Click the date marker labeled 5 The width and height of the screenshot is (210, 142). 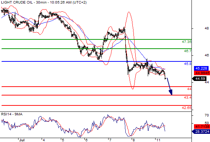[x=63, y=140]
